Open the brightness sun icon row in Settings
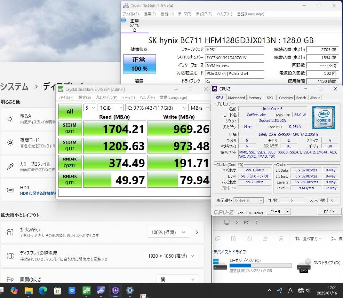This screenshot has height=298, width=343. 10,119
